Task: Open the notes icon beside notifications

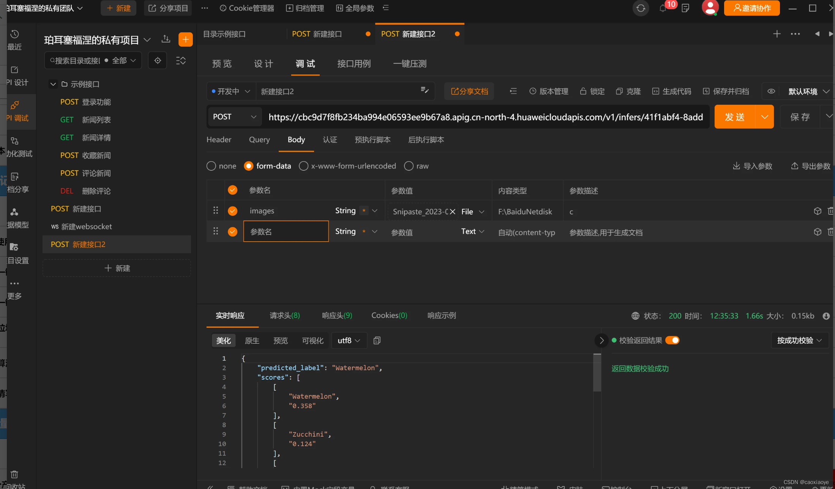Action: 685,8
